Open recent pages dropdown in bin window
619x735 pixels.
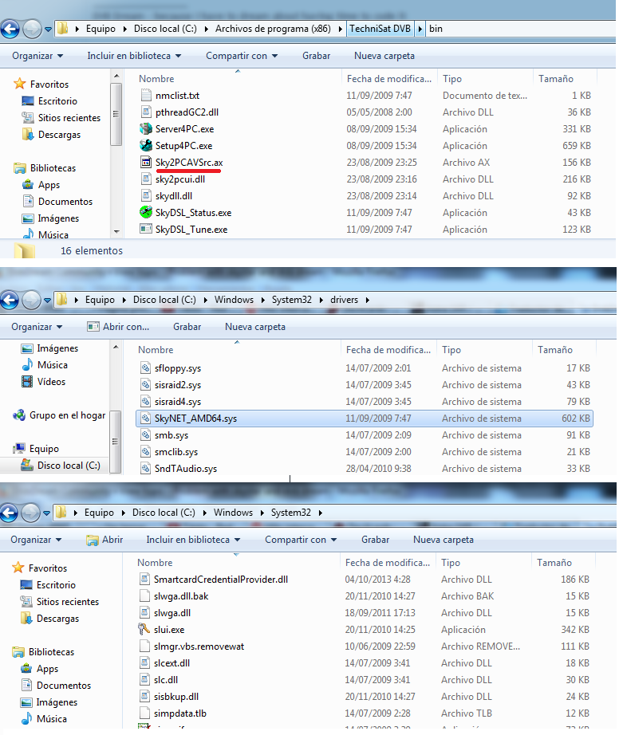(x=48, y=29)
